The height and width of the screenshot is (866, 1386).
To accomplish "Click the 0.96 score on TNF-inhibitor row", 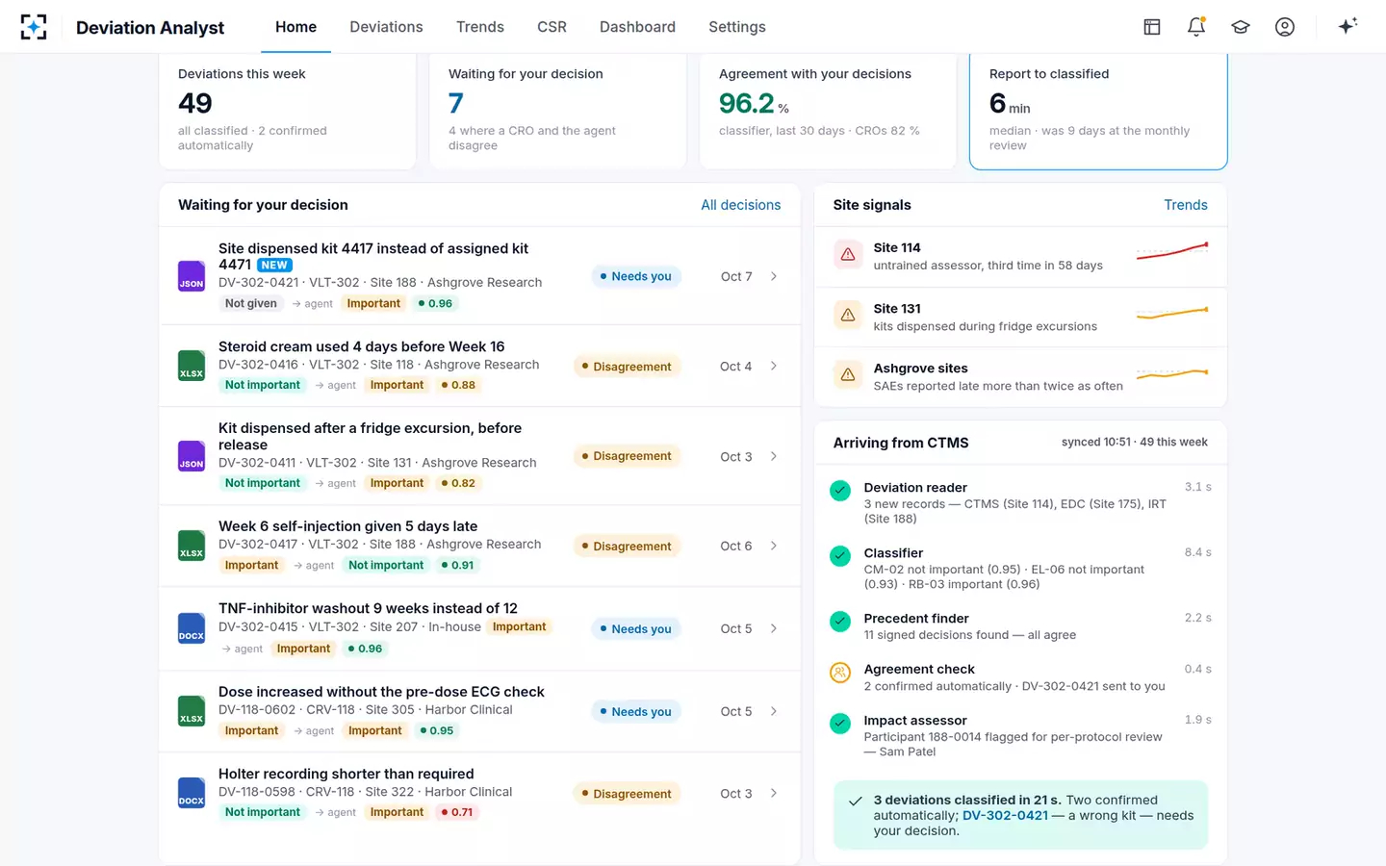I will 365,649.
